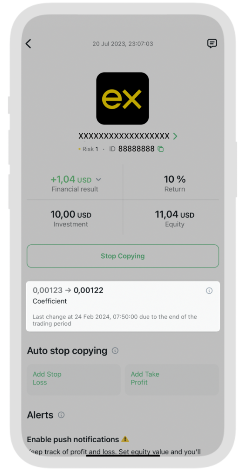Image resolution: width=246 pixels, height=472 pixels.
Task: Copy the ID 88888888 with copy icon
Action: click(161, 149)
